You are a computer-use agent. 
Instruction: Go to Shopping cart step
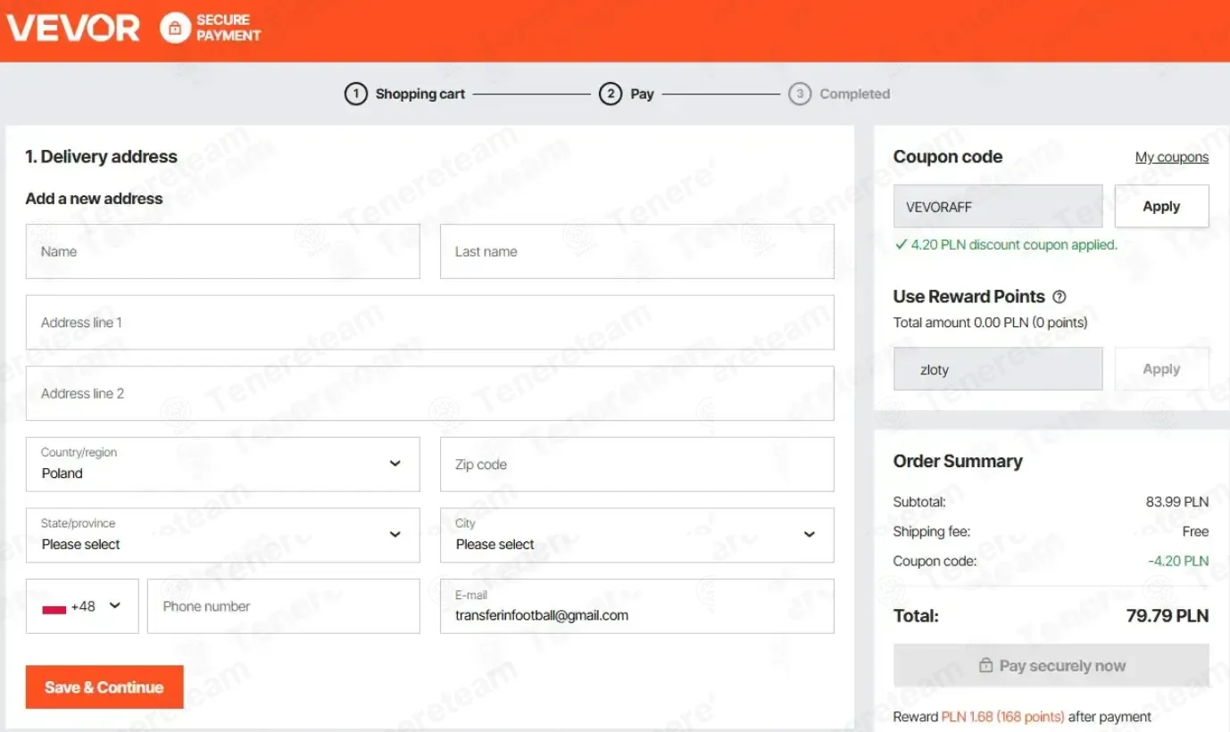click(x=420, y=94)
